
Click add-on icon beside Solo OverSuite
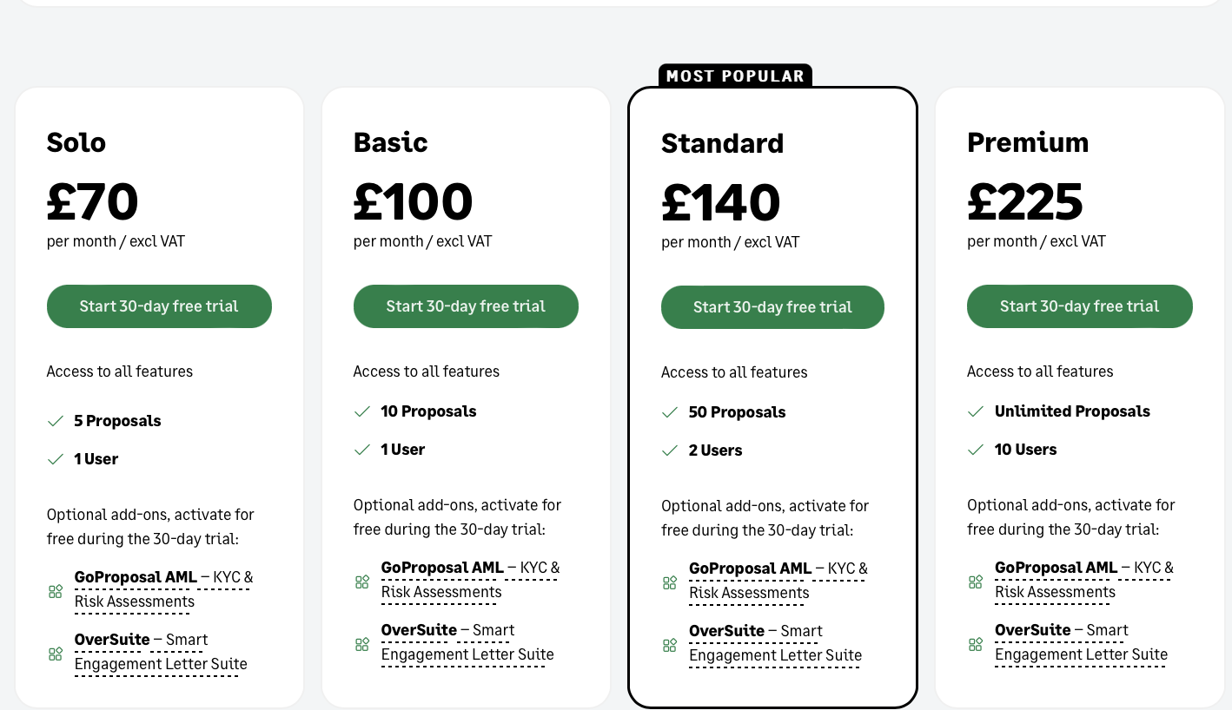point(56,654)
